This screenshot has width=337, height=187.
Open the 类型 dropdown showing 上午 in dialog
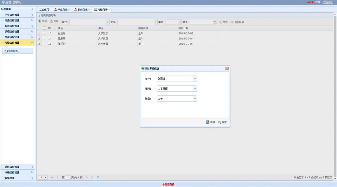195,98
